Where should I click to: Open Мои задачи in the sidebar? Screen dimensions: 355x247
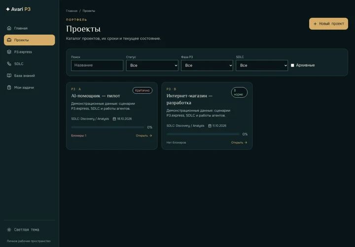pos(30,87)
